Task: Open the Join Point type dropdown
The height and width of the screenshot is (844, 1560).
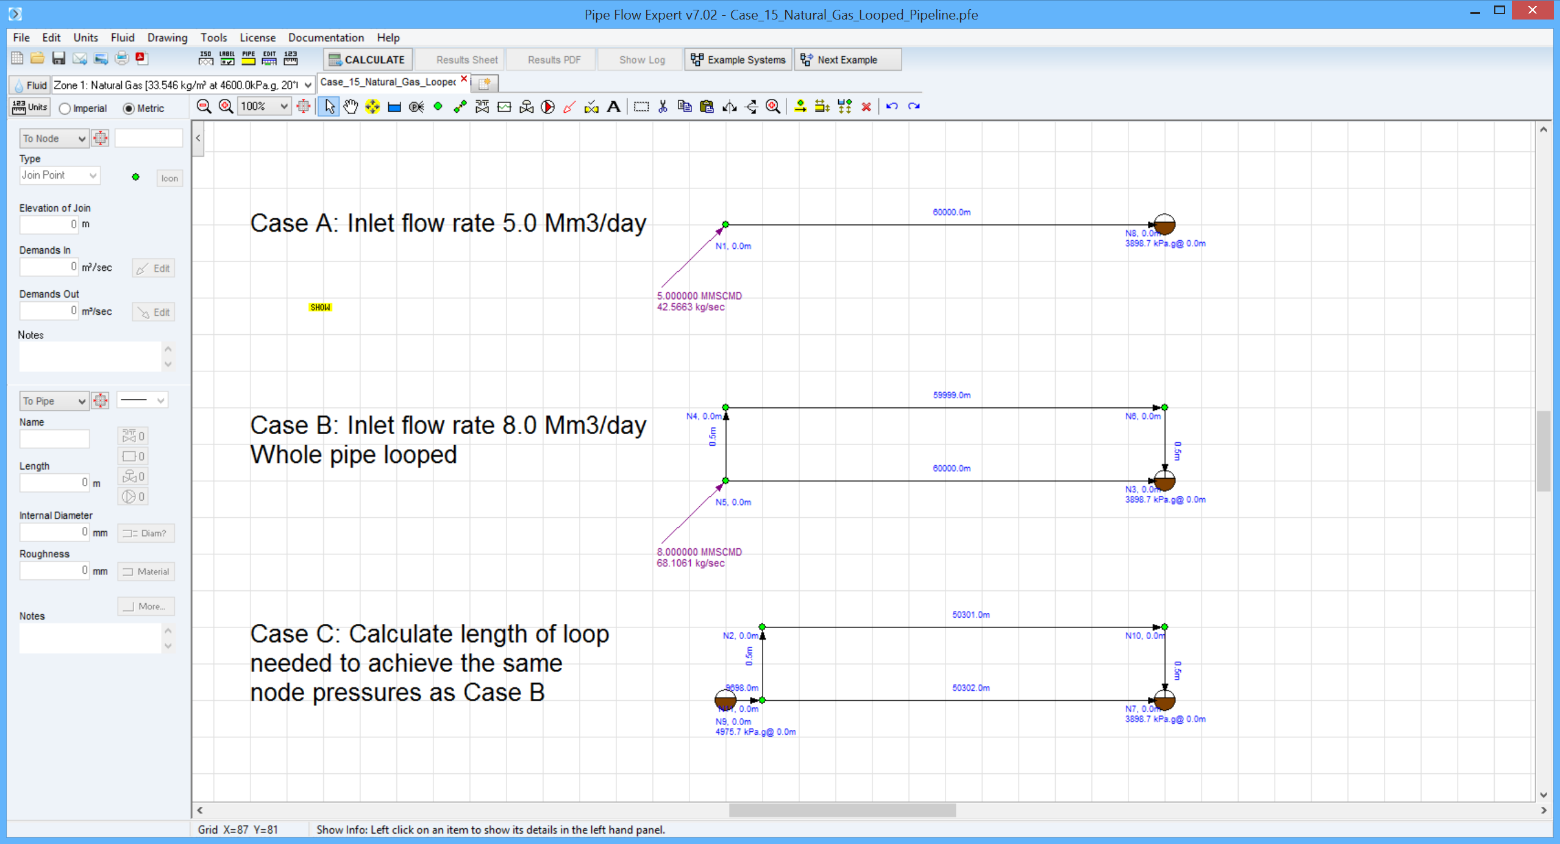Action: 59,176
